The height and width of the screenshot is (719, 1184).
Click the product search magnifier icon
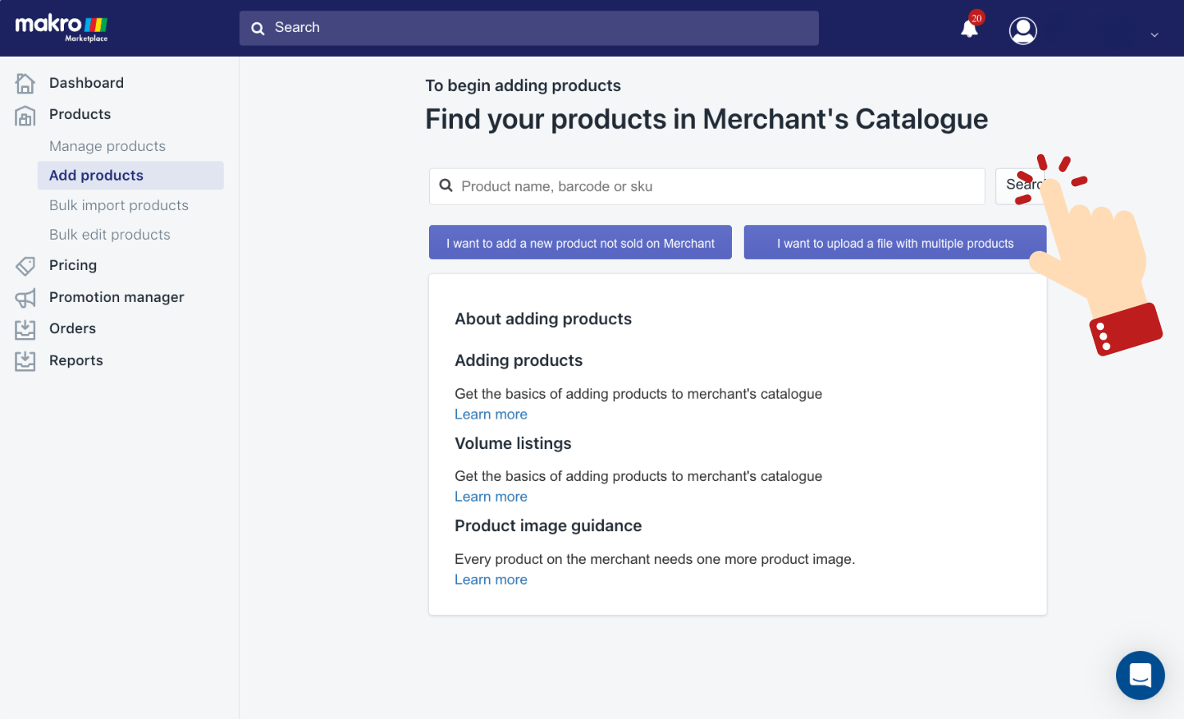pos(447,185)
